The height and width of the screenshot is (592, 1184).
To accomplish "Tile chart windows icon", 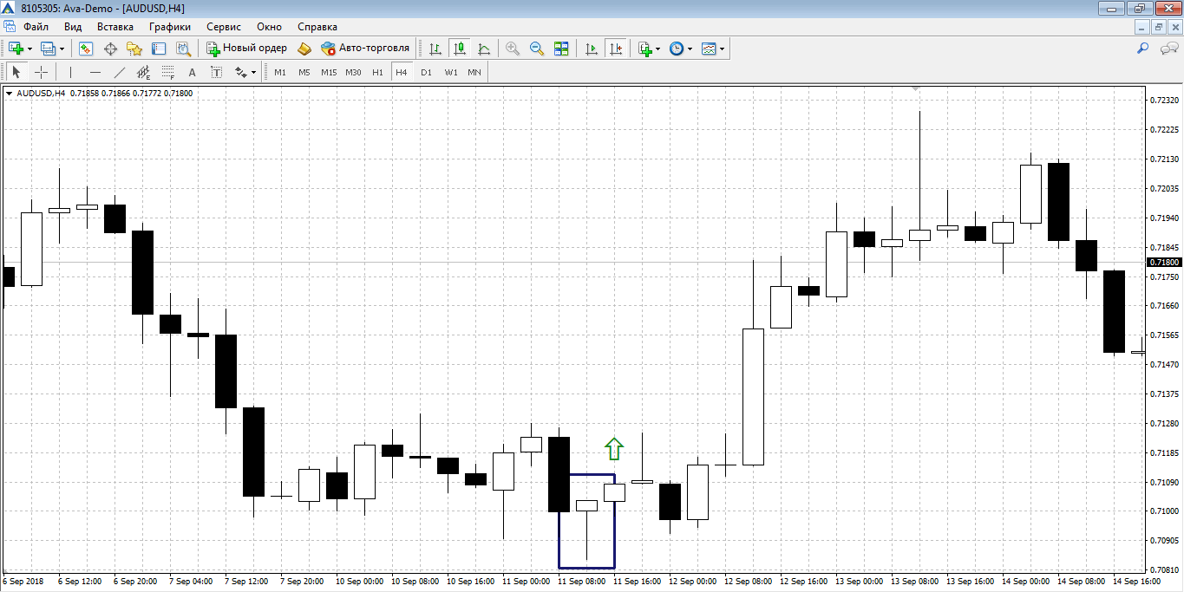I will pyautogui.click(x=561, y=49).
